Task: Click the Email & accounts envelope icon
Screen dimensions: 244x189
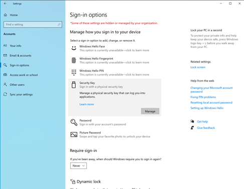Action: coord(5,55)
